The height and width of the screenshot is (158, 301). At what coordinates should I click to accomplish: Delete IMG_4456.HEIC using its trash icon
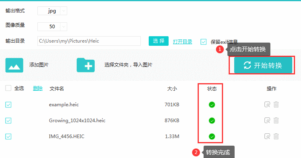[x=276, y=136]
